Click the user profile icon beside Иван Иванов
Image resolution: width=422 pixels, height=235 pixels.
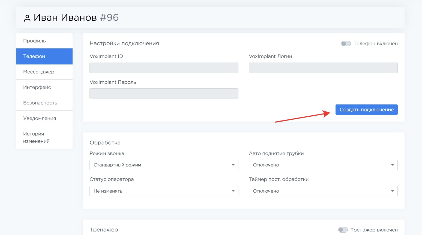tap(27, 18)
